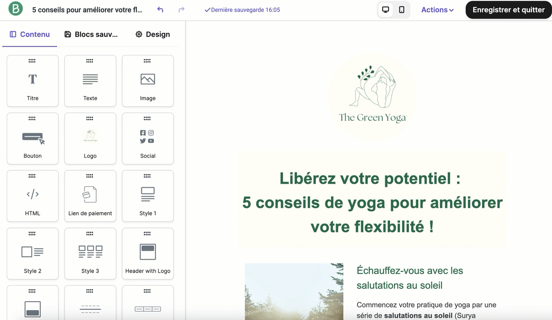Open the Contenu tab

(x=30, y=34)
